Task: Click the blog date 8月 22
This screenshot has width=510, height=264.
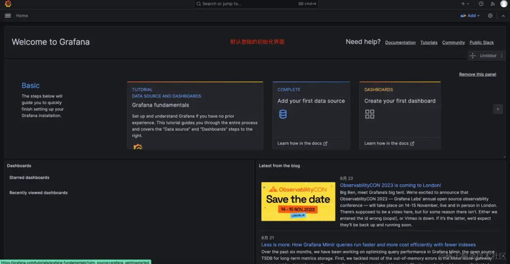Action: (346, 179)
